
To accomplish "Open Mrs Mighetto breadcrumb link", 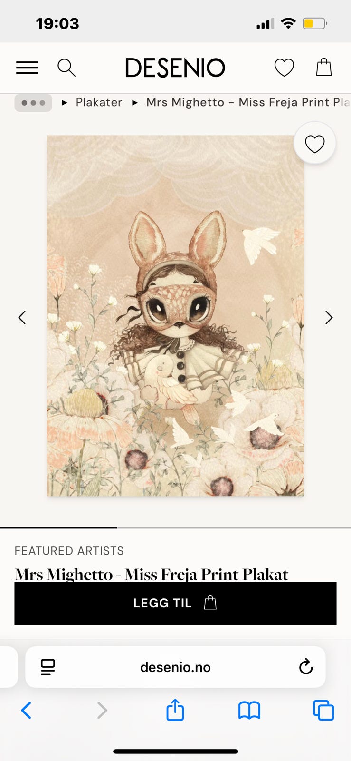I will tap(248, 102).
